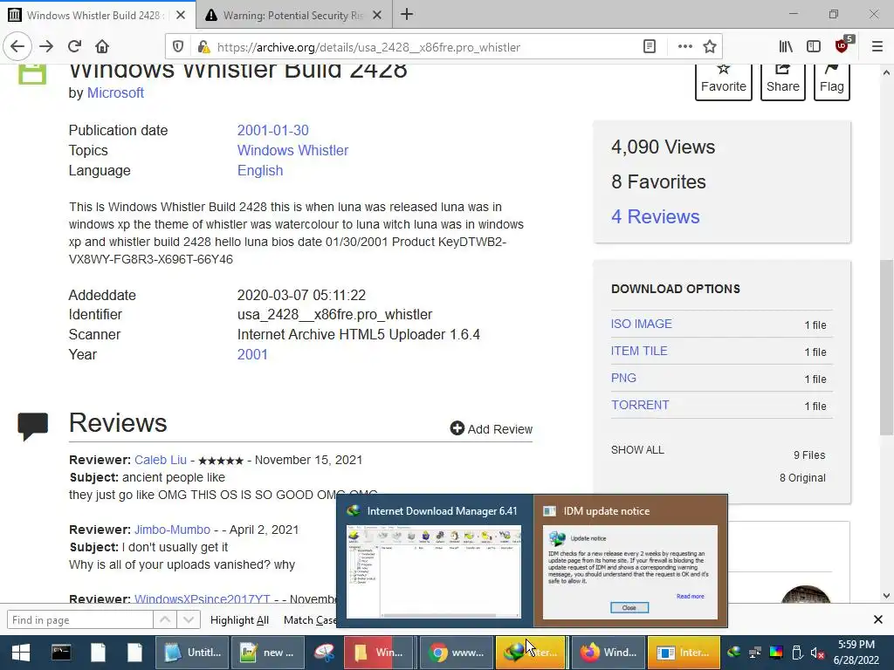
Task: Toggle the Firefox sidebar view
Action: click(814, 47)
